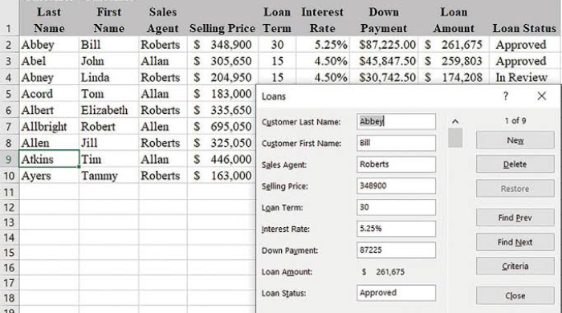Select row 5 header in the spreadsheet

pyautogui.click(x=9, y=94)
